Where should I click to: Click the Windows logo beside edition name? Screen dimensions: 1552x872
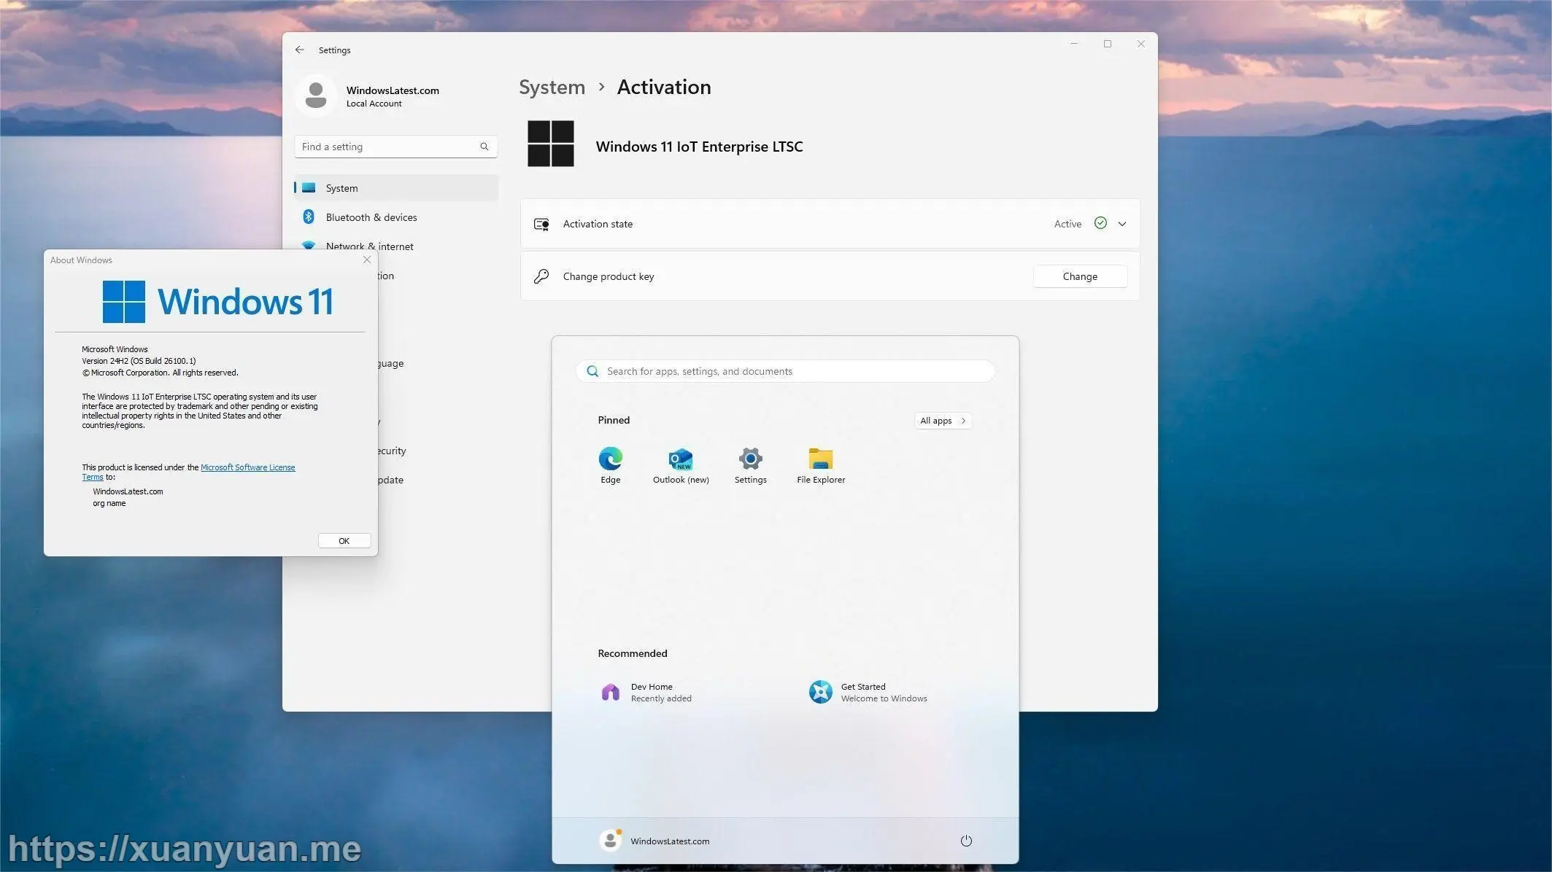coord(551,144)
